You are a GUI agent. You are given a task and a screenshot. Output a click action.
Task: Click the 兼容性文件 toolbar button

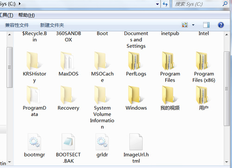point(17,25)
